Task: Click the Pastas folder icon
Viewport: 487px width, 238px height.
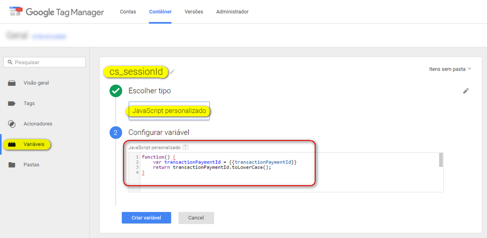Action: pyautogui.click(x=12, y=165)
